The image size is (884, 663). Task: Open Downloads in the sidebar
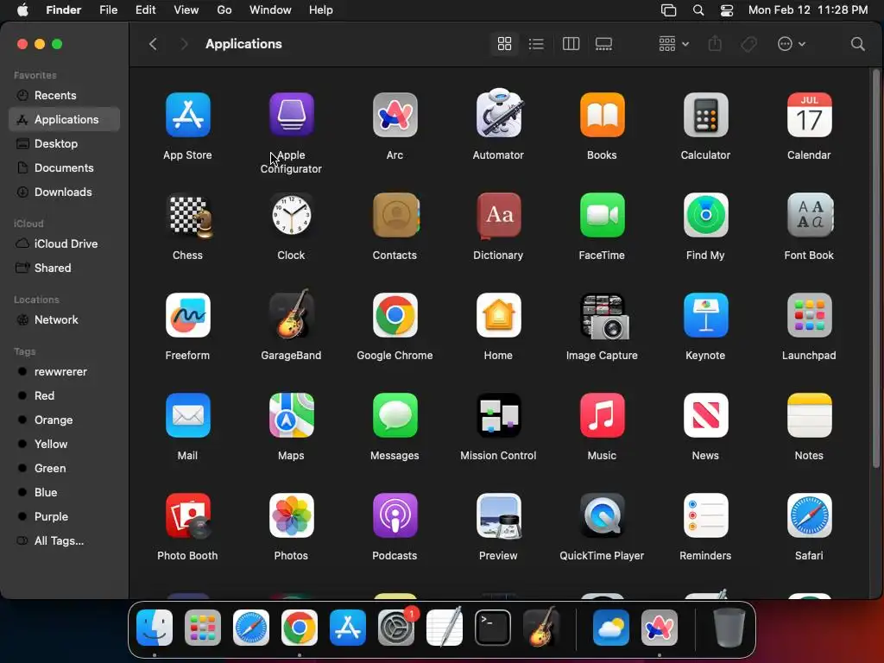(x=64, y=193)
